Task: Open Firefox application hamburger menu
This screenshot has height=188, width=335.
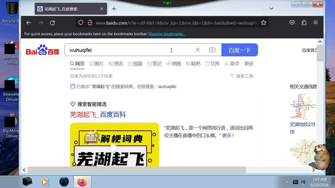Action: point(316,23)
